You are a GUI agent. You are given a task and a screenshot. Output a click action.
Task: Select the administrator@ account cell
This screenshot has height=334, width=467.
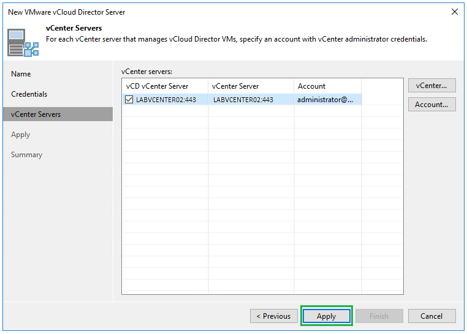coord(325,100)
